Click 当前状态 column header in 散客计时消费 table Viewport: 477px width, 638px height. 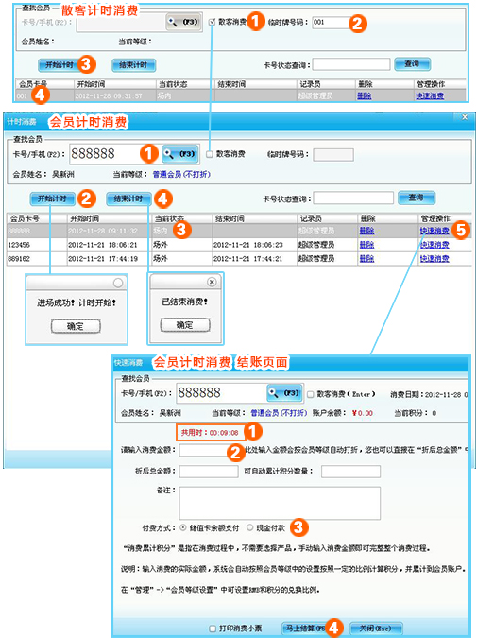tap(185, 84)
